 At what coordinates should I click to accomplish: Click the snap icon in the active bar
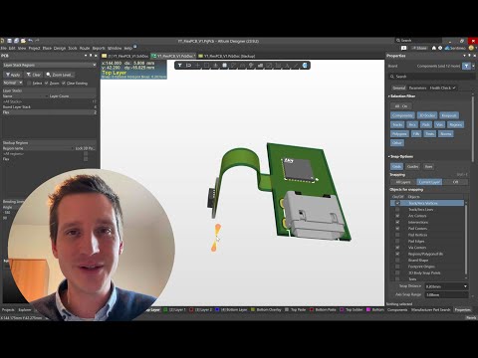coord(188,66)
